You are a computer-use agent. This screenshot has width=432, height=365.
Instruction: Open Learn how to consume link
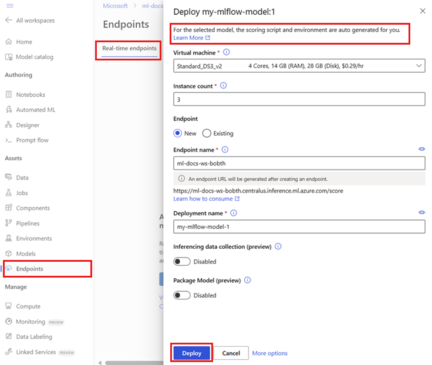click(x=207, y=198)
